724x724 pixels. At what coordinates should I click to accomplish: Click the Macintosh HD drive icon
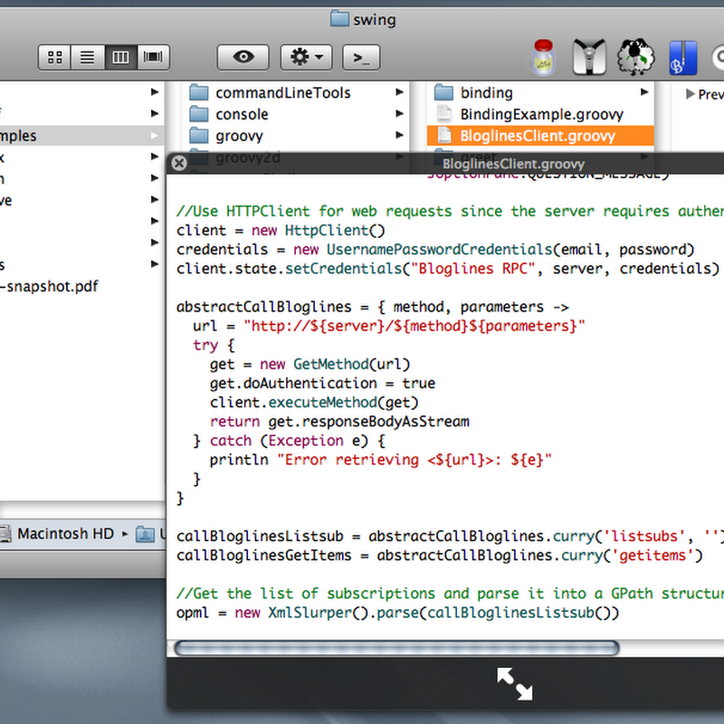(5, 534)
